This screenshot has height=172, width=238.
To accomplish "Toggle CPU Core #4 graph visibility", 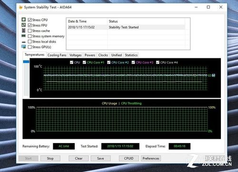I will point(158,63).
